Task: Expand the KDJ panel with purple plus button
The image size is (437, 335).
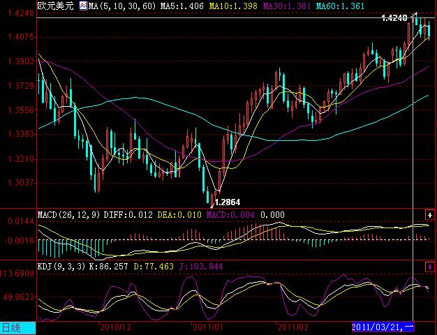Action: [x=429, y=267]
